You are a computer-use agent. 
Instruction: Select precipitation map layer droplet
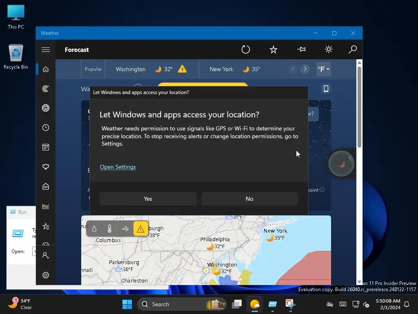94,229
